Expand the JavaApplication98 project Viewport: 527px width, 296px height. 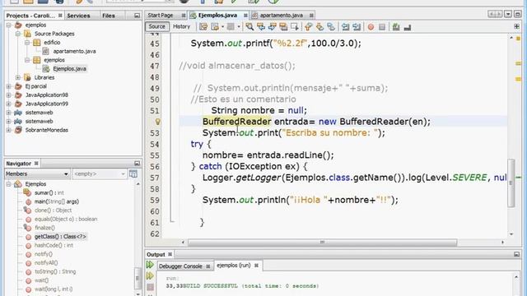[9, 95]
